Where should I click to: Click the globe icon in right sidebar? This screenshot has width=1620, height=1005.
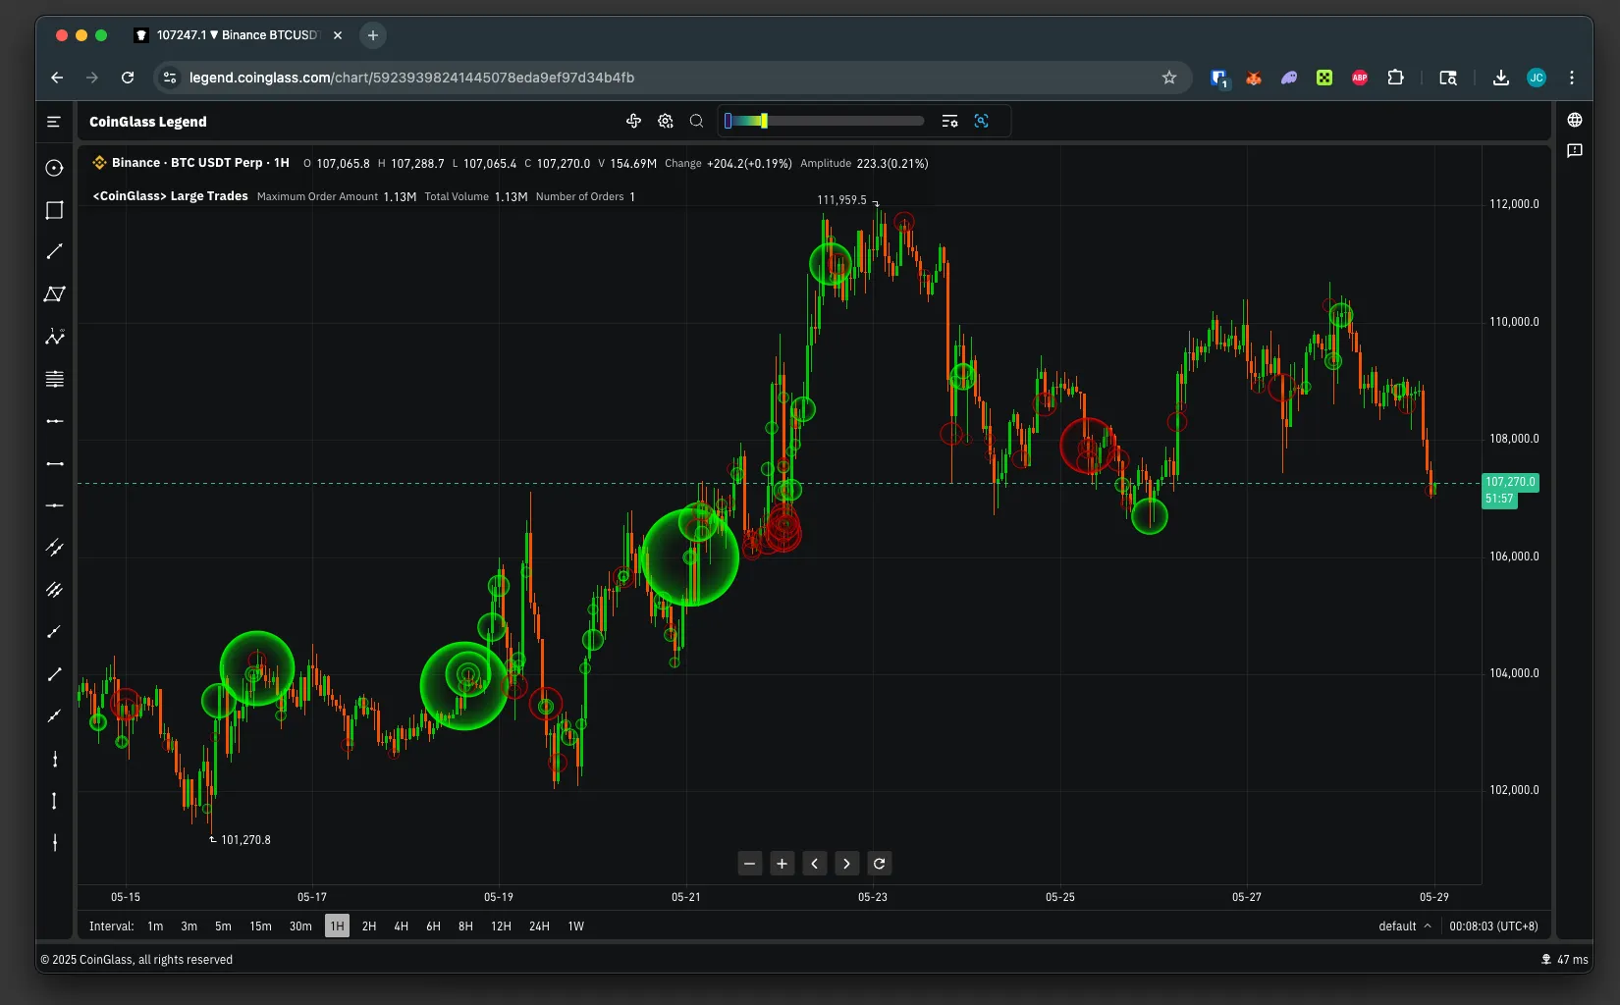click(x=1574, y=120)
